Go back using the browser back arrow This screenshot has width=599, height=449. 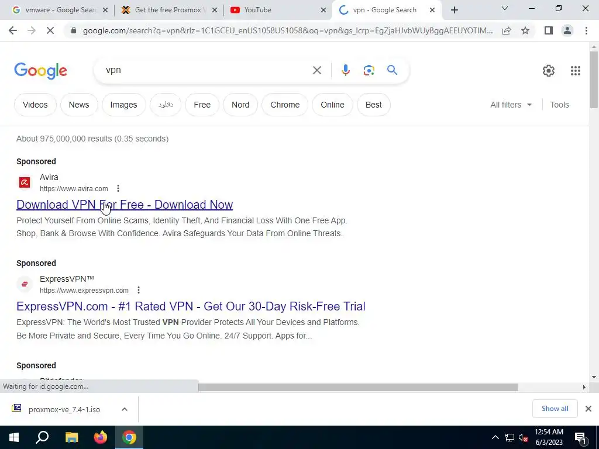pyautogui.click(x=13, y=30)
